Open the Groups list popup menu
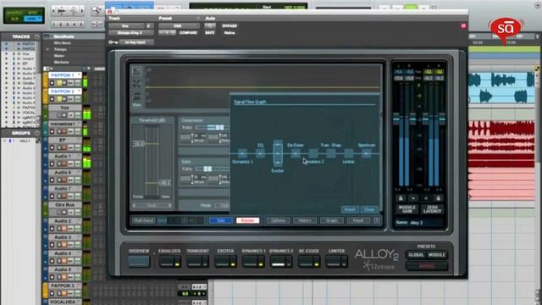The image size is (542, 305). click(37, 133)
